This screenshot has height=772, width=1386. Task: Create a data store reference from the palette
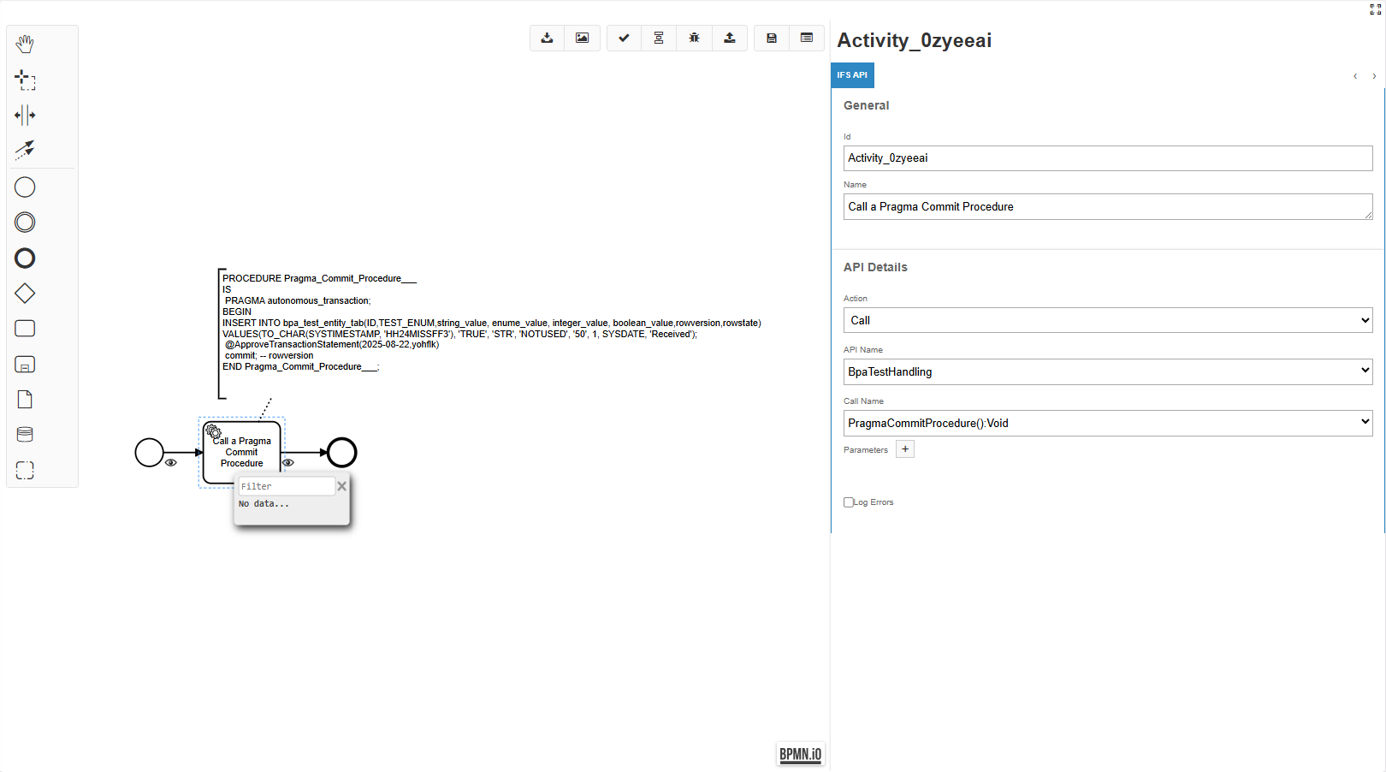coord(25,435)
